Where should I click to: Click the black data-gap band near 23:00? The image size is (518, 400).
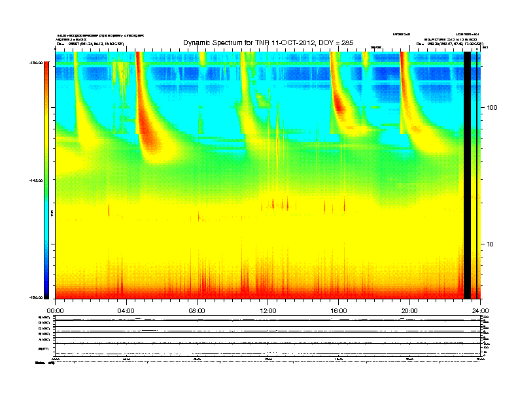[467, 175]
